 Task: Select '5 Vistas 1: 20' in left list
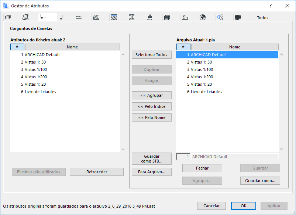(65, 84)
